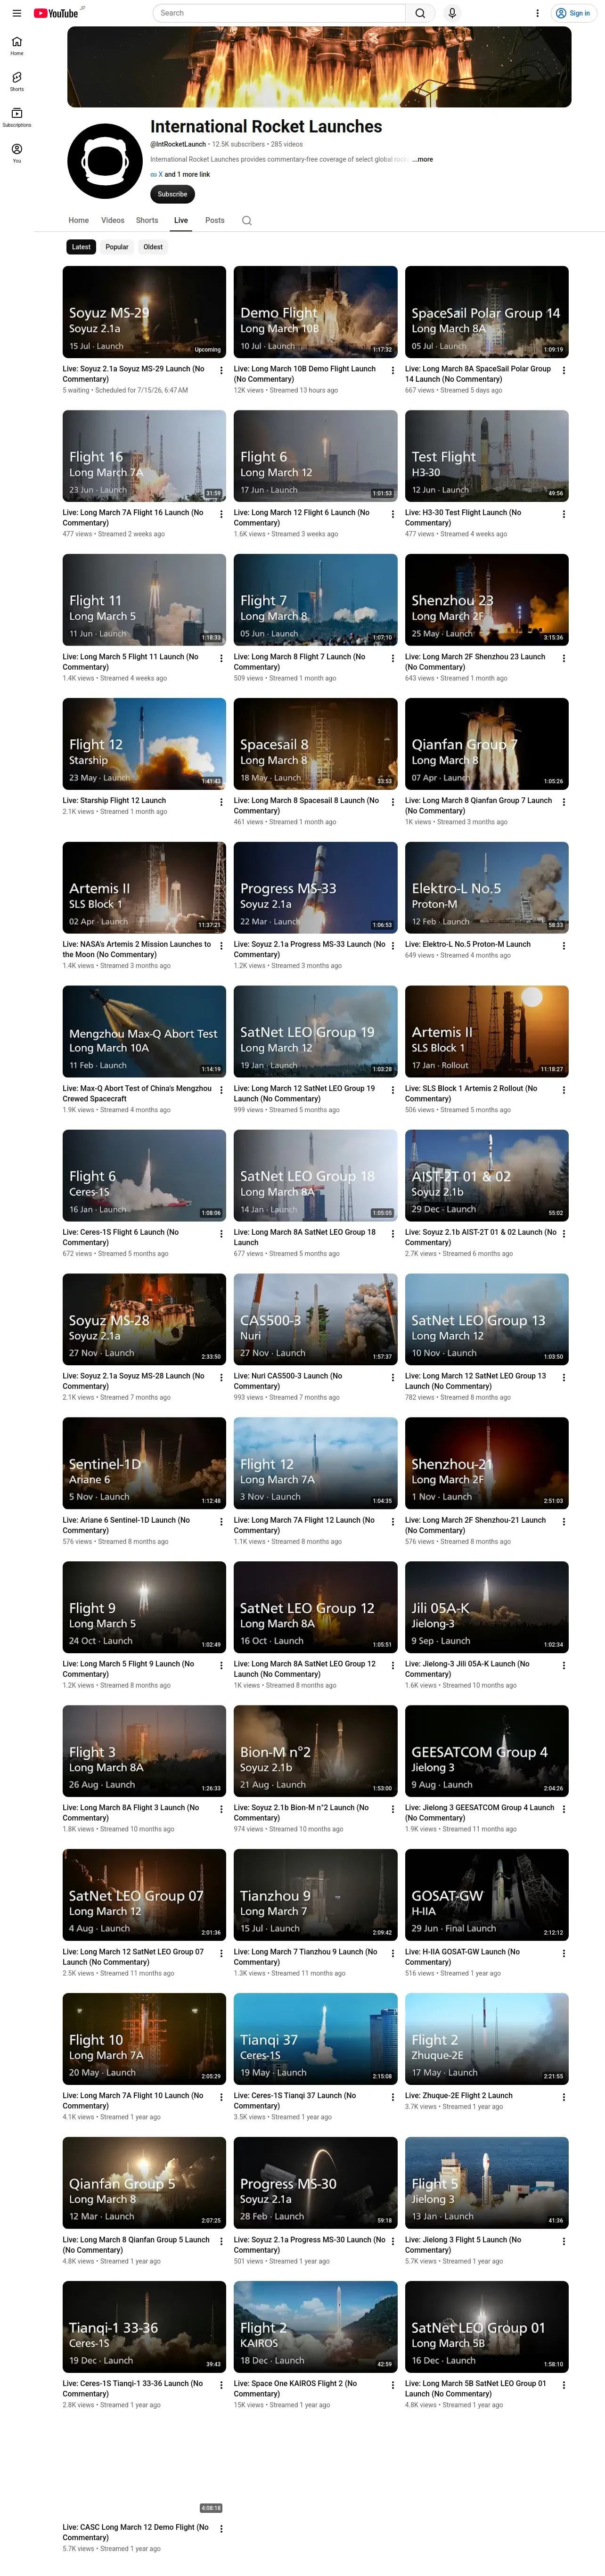Play the Tianqi 37 Ceres-1S thumbnail
The image size is (605, 2576).
316,2039
